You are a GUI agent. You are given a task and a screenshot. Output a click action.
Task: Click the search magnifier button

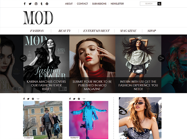pyautogui.click(x=159, y=4)
